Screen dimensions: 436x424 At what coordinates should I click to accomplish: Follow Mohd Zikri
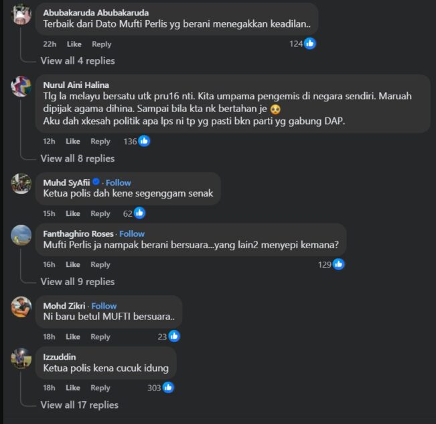click(104, 306)
